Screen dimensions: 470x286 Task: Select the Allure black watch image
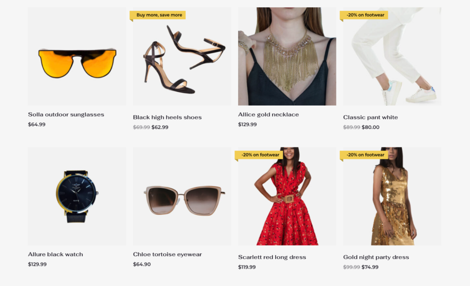(x=77, y=196)
